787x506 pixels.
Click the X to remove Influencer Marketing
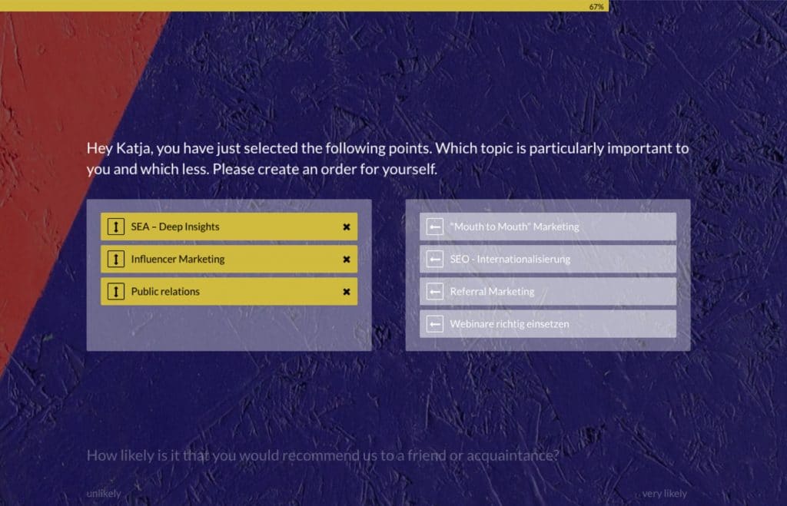coord(346,259)
